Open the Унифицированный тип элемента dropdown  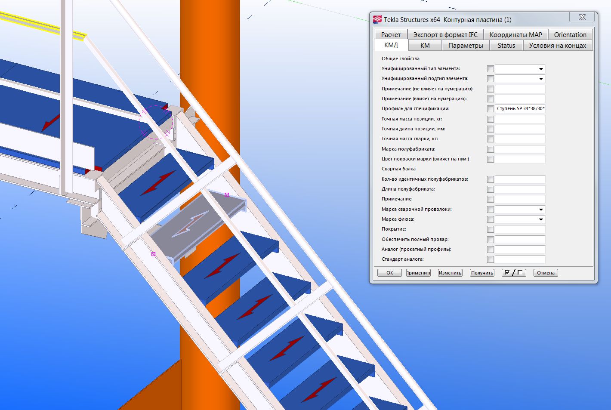click(x=541, y=69)
